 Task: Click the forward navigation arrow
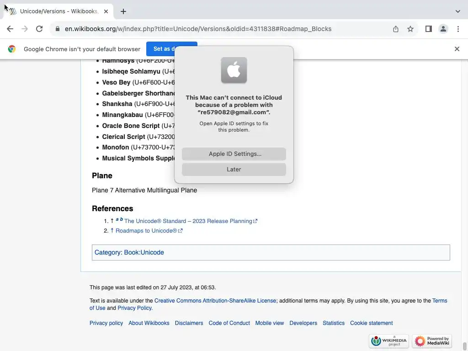tap(25, 29)
